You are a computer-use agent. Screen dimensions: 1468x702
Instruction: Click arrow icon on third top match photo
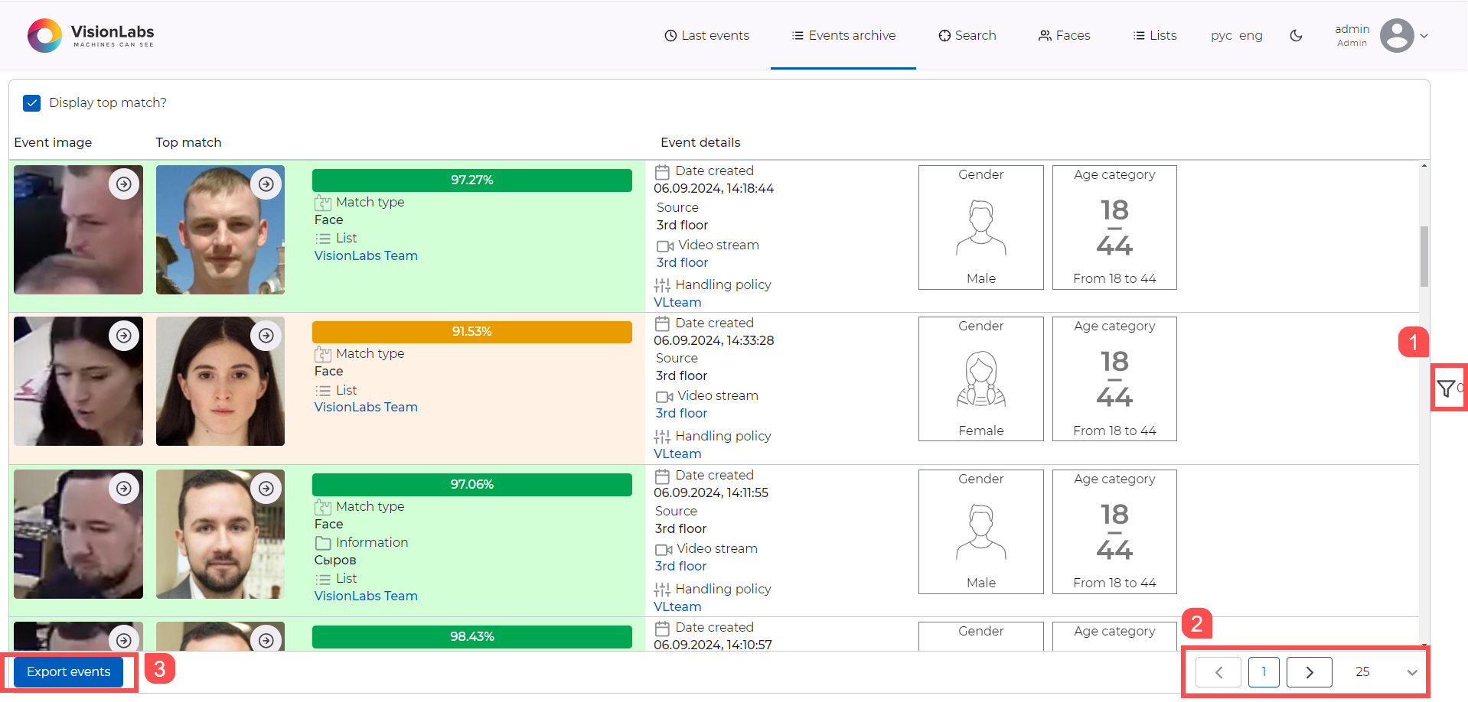(x=266, y=489)
